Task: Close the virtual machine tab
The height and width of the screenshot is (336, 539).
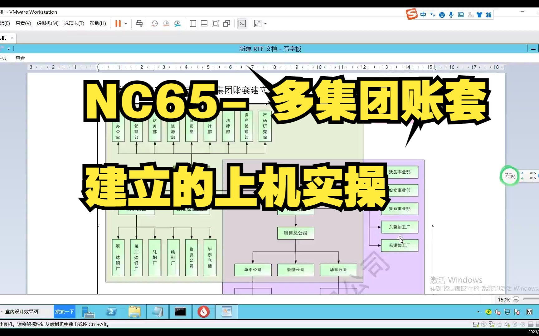Action: tap(12, 38)
